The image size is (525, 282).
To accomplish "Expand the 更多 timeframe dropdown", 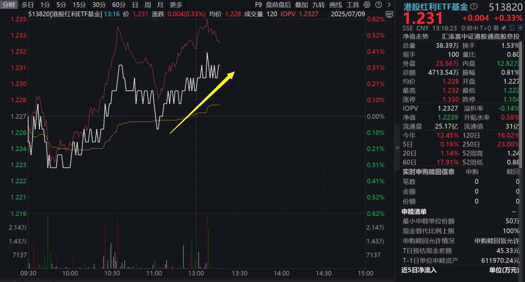I will (x=176, y=5).
